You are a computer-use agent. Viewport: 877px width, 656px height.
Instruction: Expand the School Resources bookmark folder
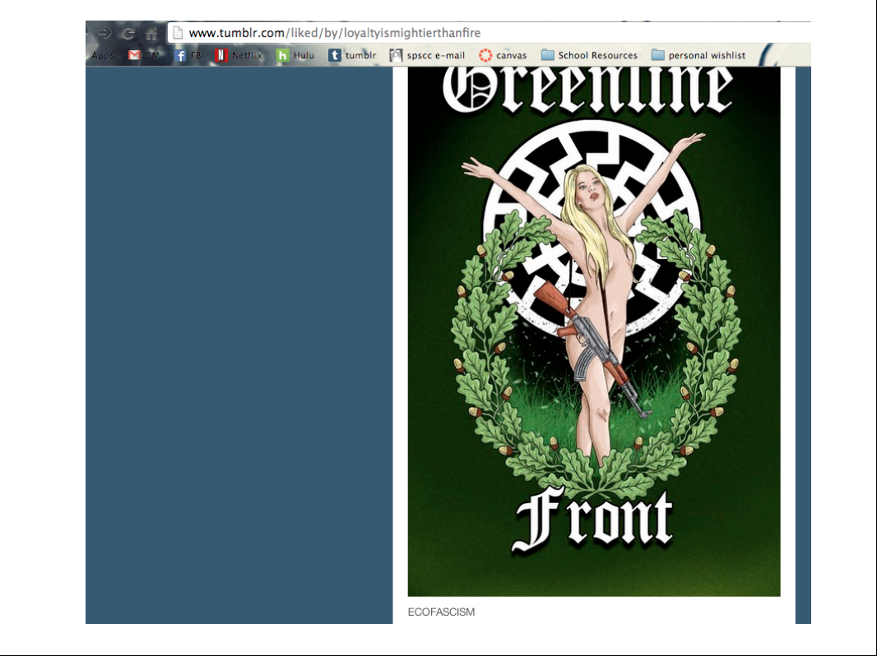click(x=590, y=55)
